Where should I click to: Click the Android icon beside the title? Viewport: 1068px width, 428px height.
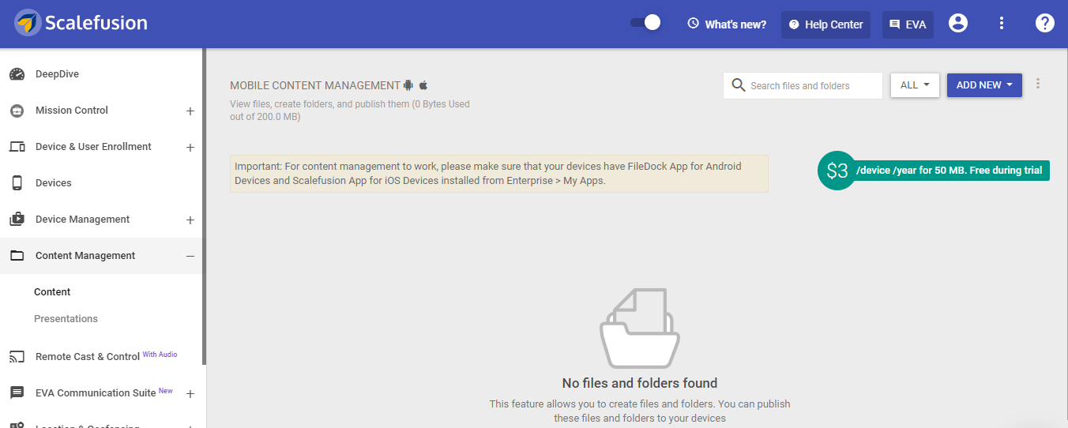pyautogui.click(x=408, y=85)
